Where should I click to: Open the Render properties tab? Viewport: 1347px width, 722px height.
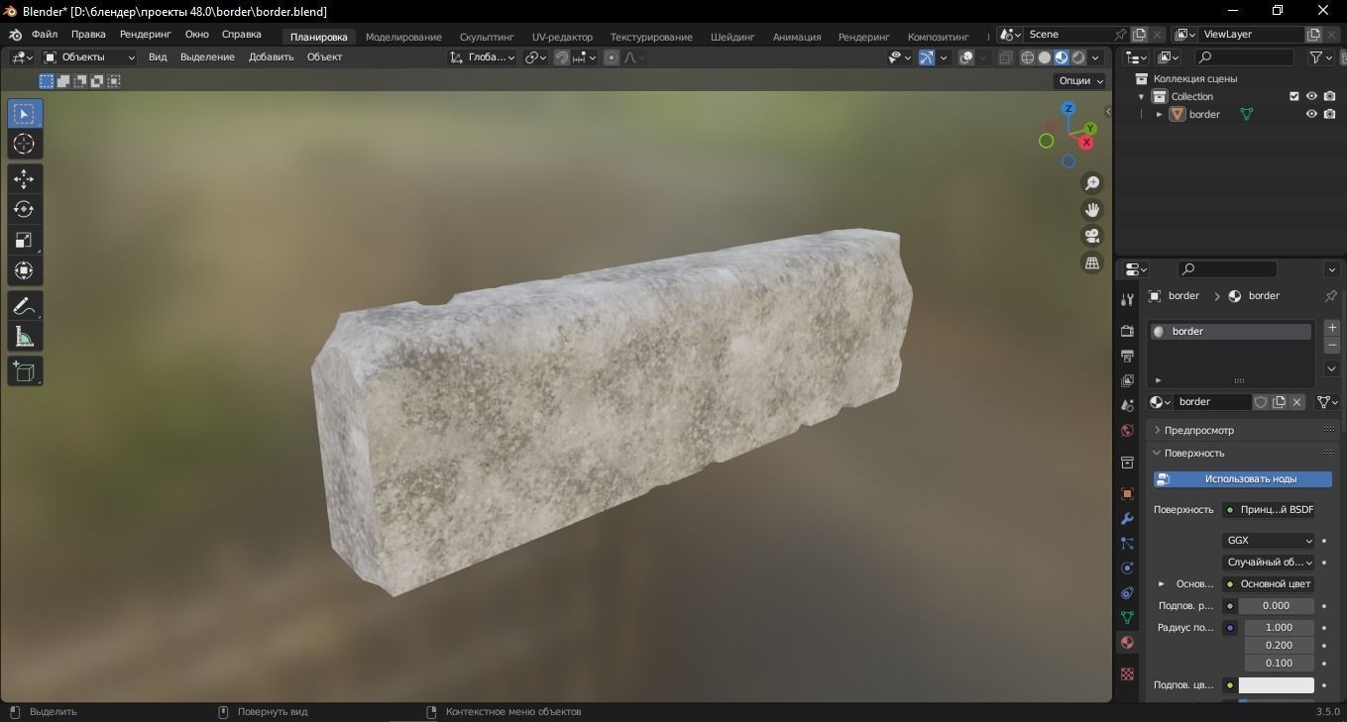(1127, 331)
